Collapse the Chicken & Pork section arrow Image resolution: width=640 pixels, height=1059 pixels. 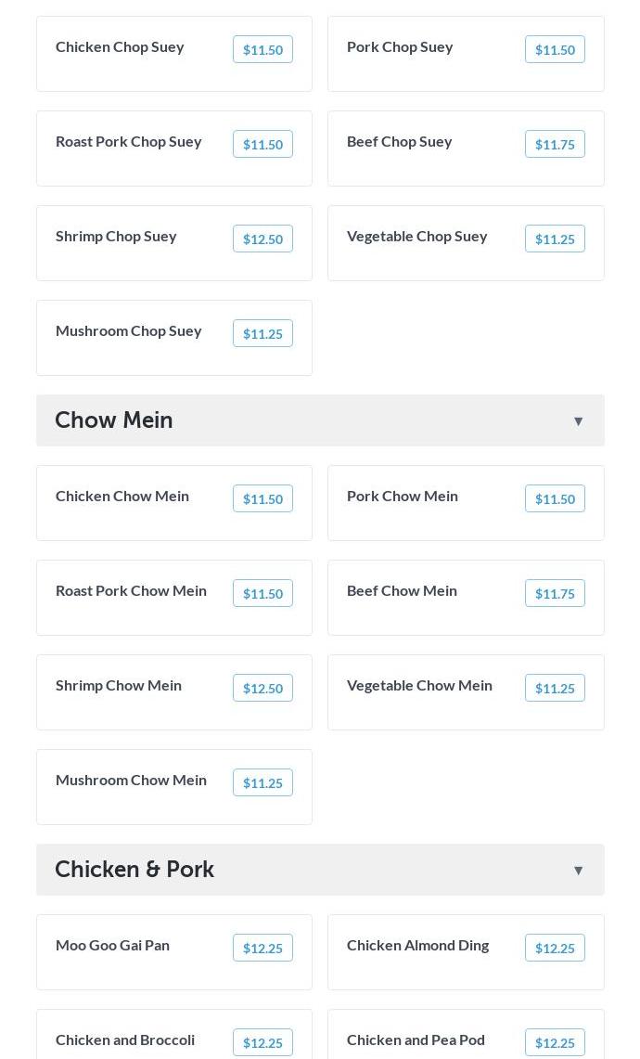coord(578,870)
